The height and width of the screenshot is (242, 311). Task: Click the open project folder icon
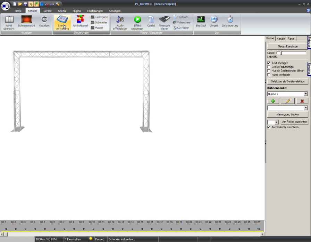20,4
